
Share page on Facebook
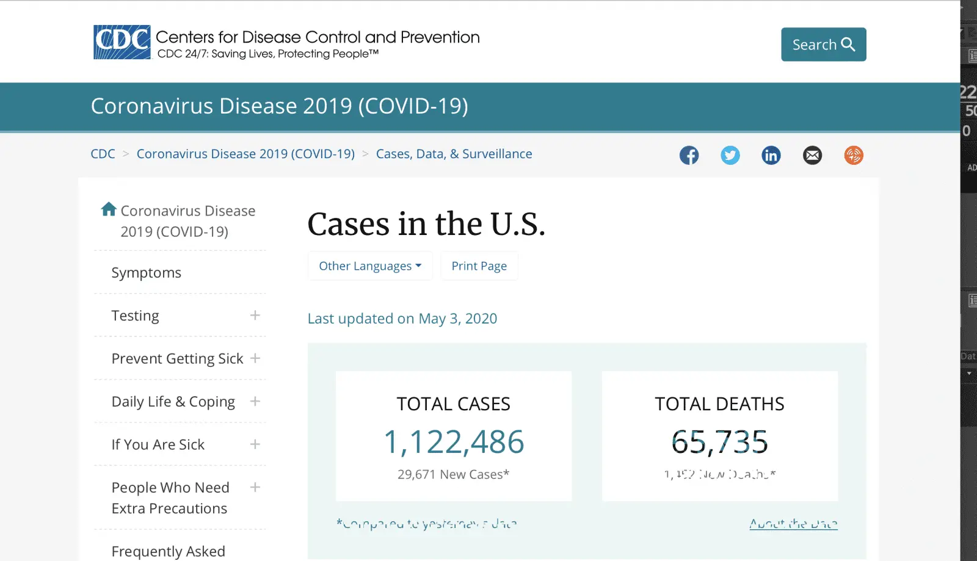(x=689, y=155)
